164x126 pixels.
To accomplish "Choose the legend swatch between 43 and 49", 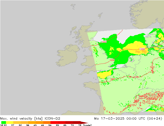I will (x=39, y=122).
